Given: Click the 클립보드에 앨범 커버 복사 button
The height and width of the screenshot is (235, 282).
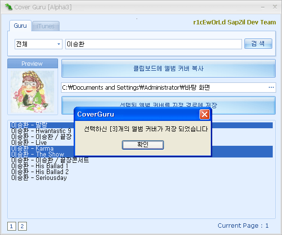Looking at the screenshot, I should coord(168,68).
